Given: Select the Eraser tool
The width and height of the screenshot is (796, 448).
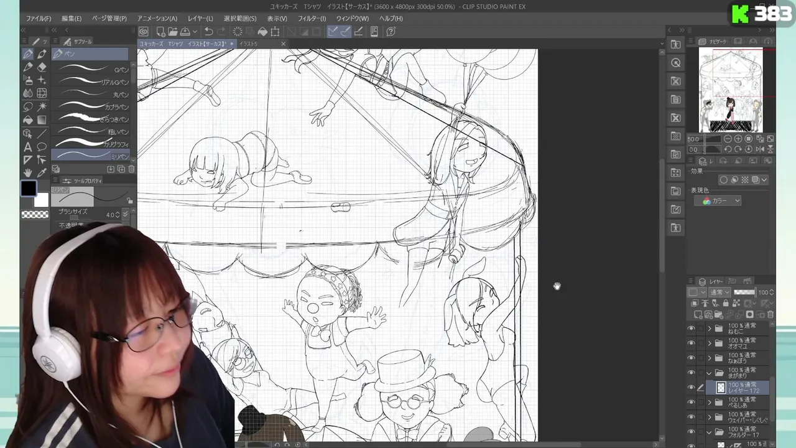Looking at the screenshot, I should click(x=42, y=67).
